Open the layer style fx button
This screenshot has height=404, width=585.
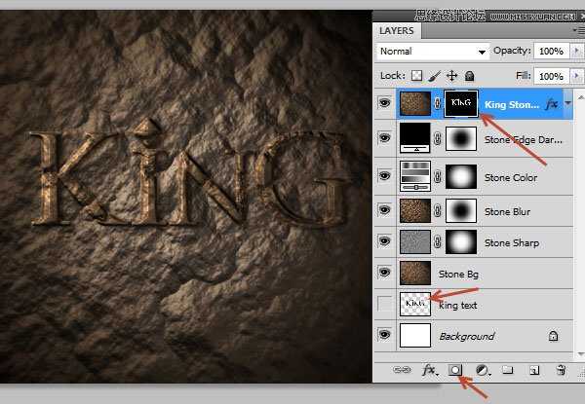coord(430,370)
